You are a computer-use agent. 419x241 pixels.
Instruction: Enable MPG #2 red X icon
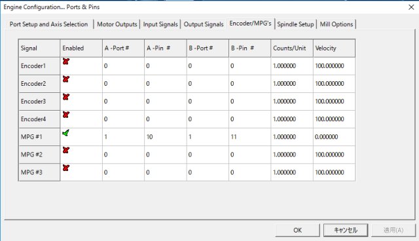point(66,150)
